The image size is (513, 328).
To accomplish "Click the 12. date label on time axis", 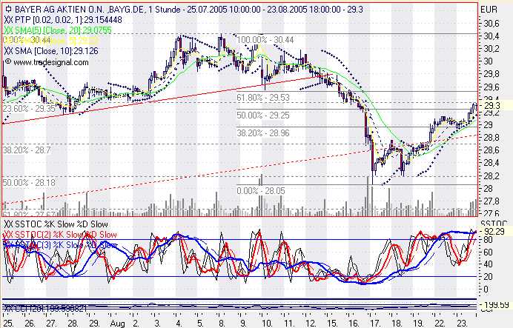I will pos(310,324).
